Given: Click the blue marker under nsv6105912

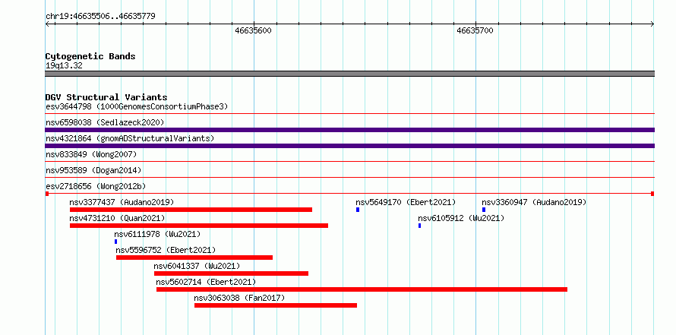Looking at the screenshot, I should 419,226.
